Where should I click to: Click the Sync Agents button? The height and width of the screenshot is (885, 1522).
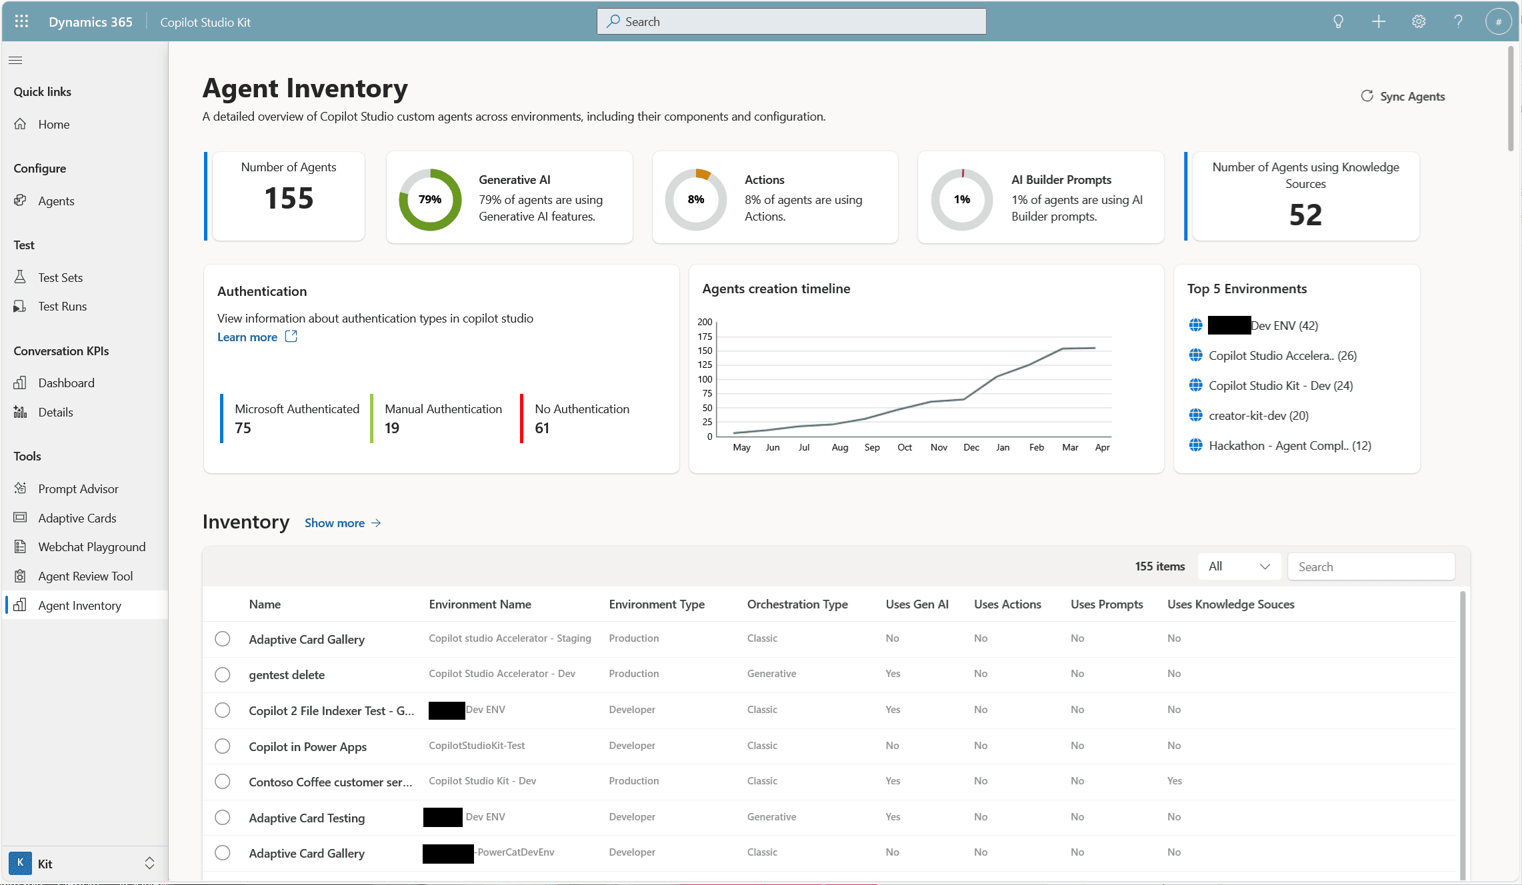pos(1403,96)
